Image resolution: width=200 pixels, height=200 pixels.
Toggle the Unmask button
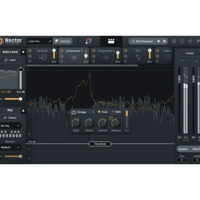click(63, 41)
